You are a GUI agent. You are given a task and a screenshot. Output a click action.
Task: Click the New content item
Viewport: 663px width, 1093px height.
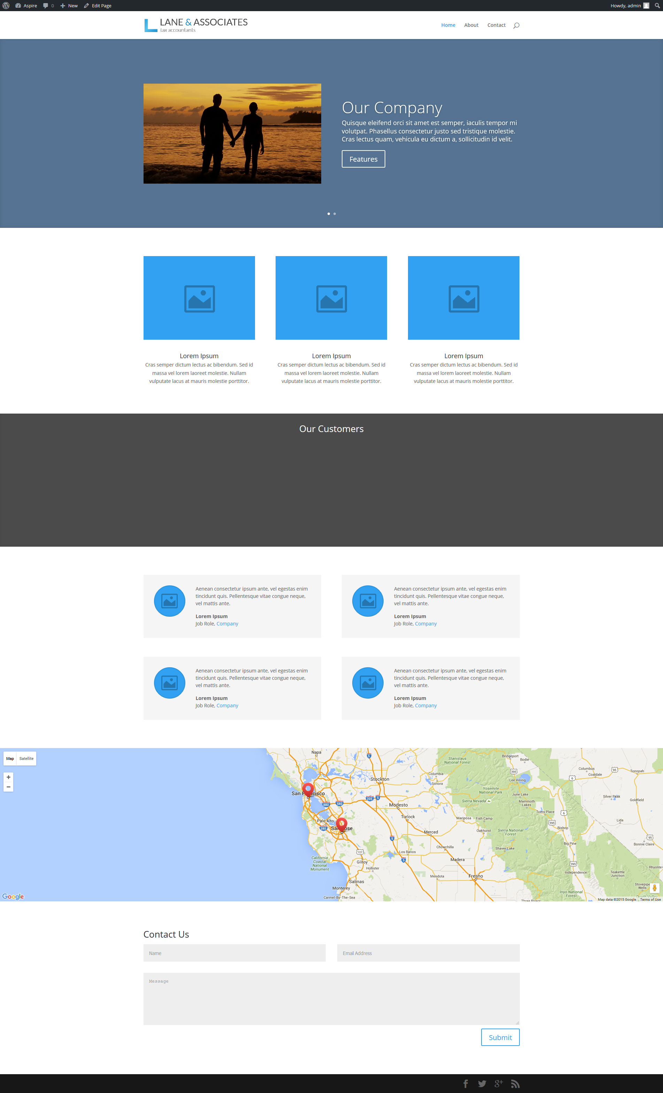tap(69, 6)
